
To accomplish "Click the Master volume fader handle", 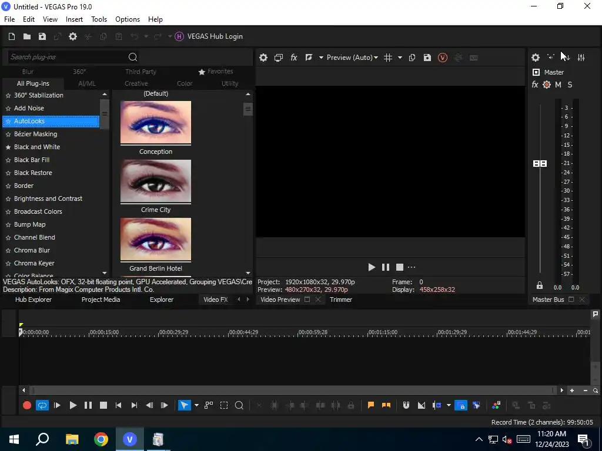I will click(540, 164).
